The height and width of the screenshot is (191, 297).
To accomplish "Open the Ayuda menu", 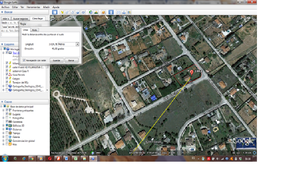I will pos(56,7).
